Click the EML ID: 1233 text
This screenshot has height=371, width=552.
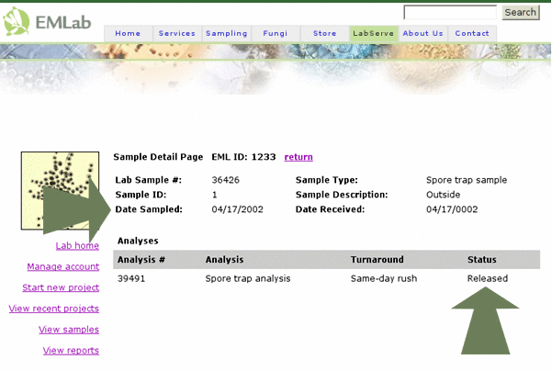coord(243,157)
